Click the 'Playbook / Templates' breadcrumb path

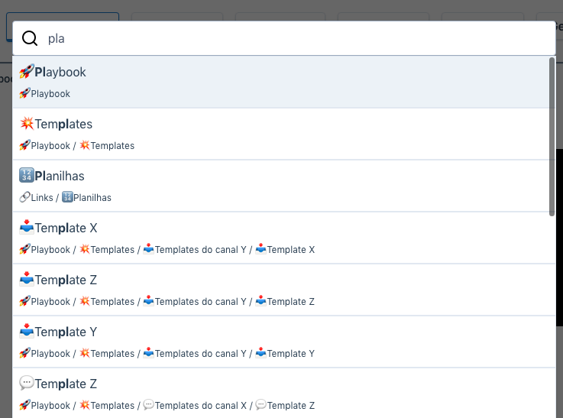(x=77, y=145)
